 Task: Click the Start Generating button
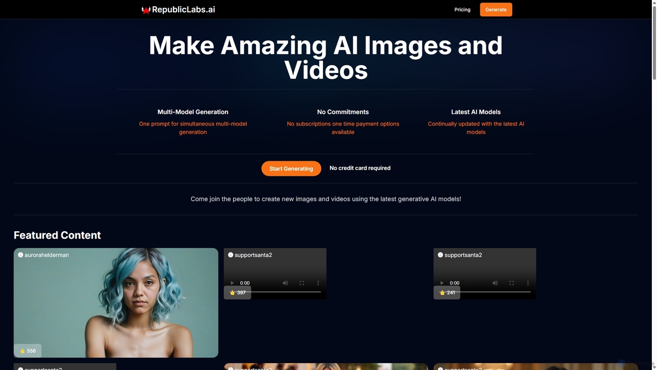point(291,169)
